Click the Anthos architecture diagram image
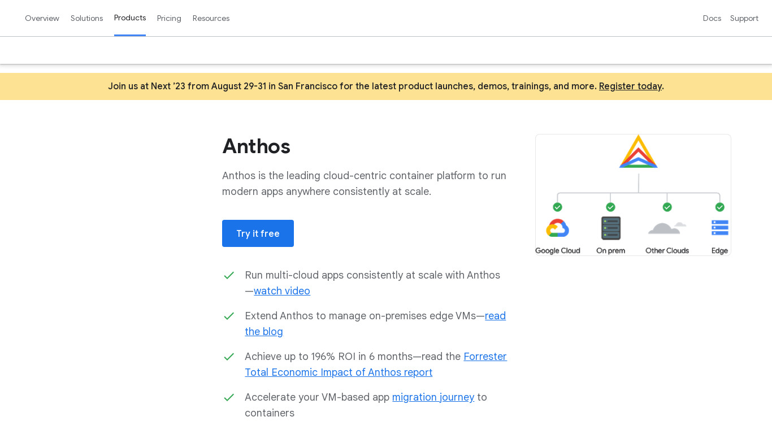Screen dimensions: 772x434 [633, 195]
